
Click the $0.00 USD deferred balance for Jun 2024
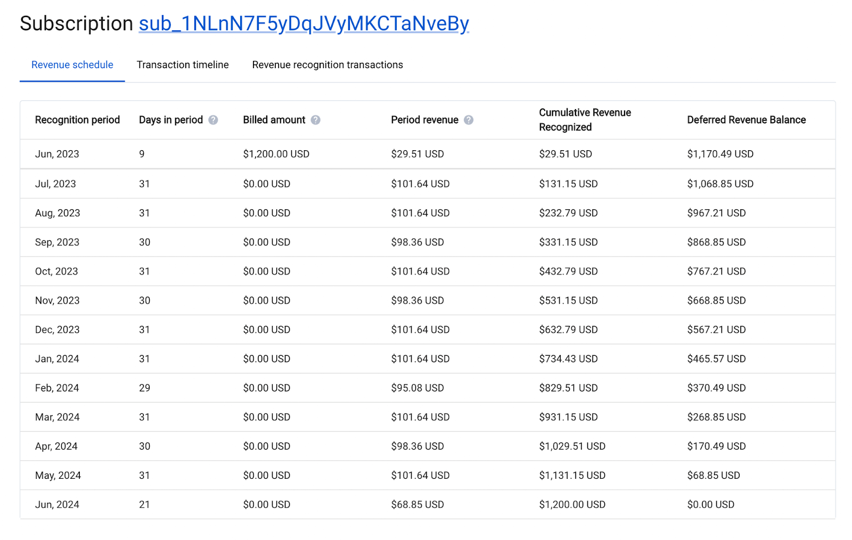[x=710, y=504]
